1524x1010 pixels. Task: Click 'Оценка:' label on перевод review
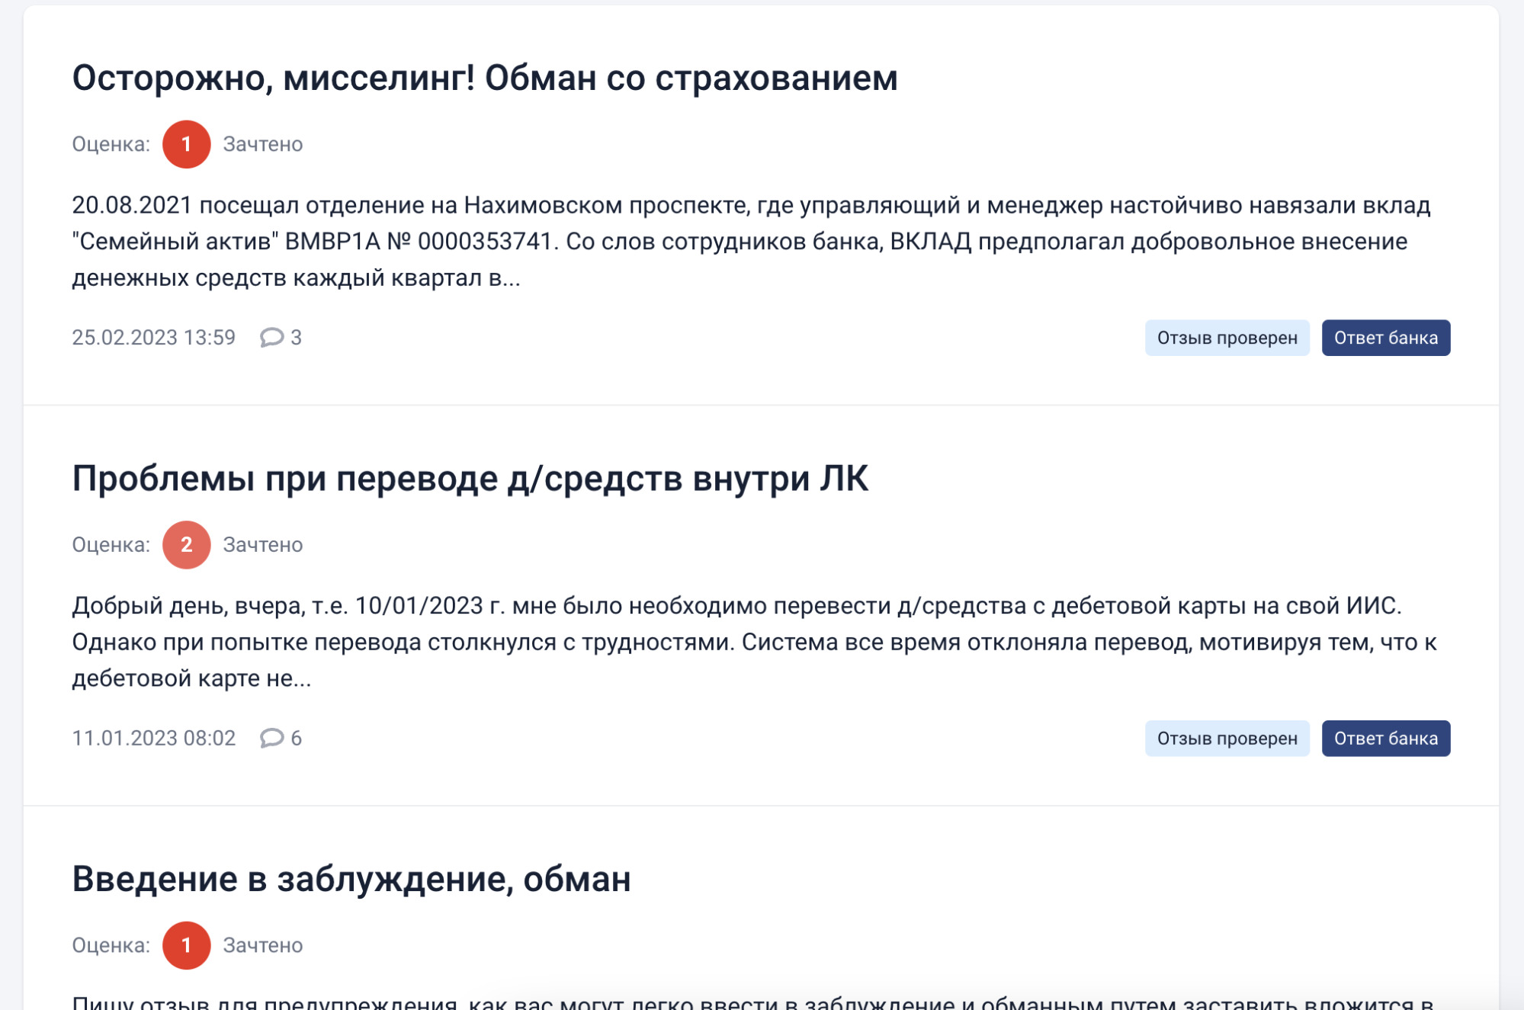111,544
